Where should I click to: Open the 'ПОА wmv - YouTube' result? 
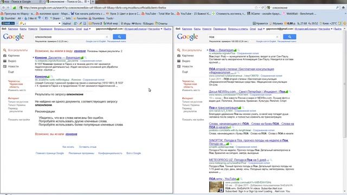coord(222,179)
